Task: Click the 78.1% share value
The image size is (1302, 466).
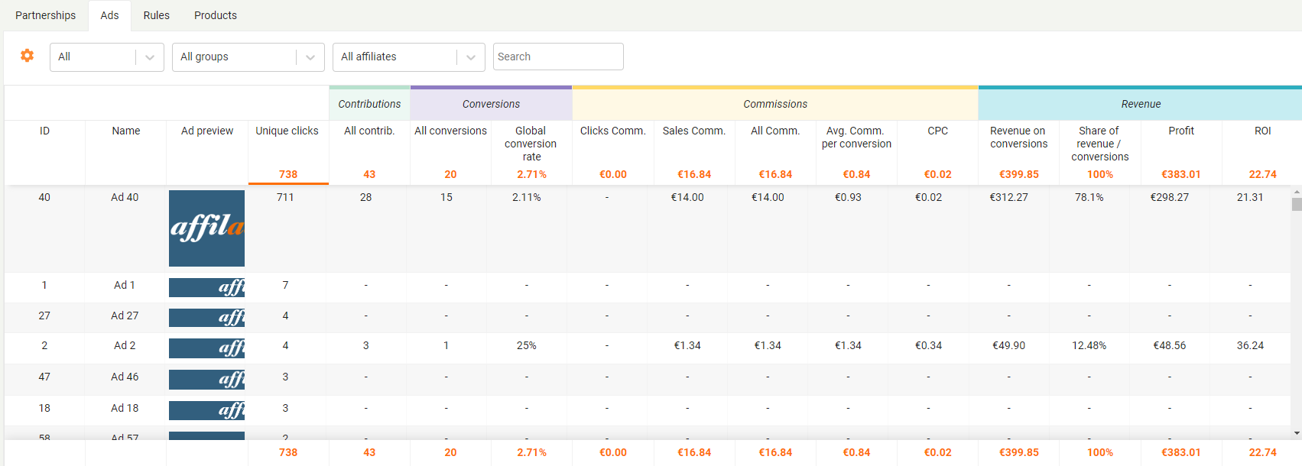Action: pos(1089,197)
